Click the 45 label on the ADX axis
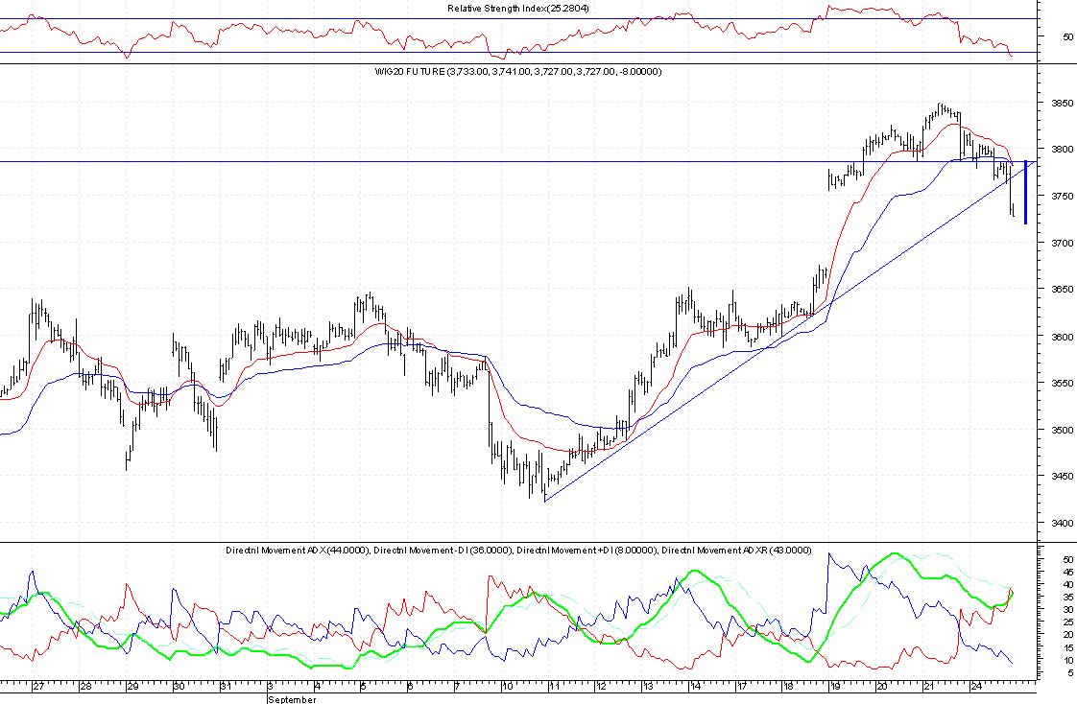 [1068, 573]
